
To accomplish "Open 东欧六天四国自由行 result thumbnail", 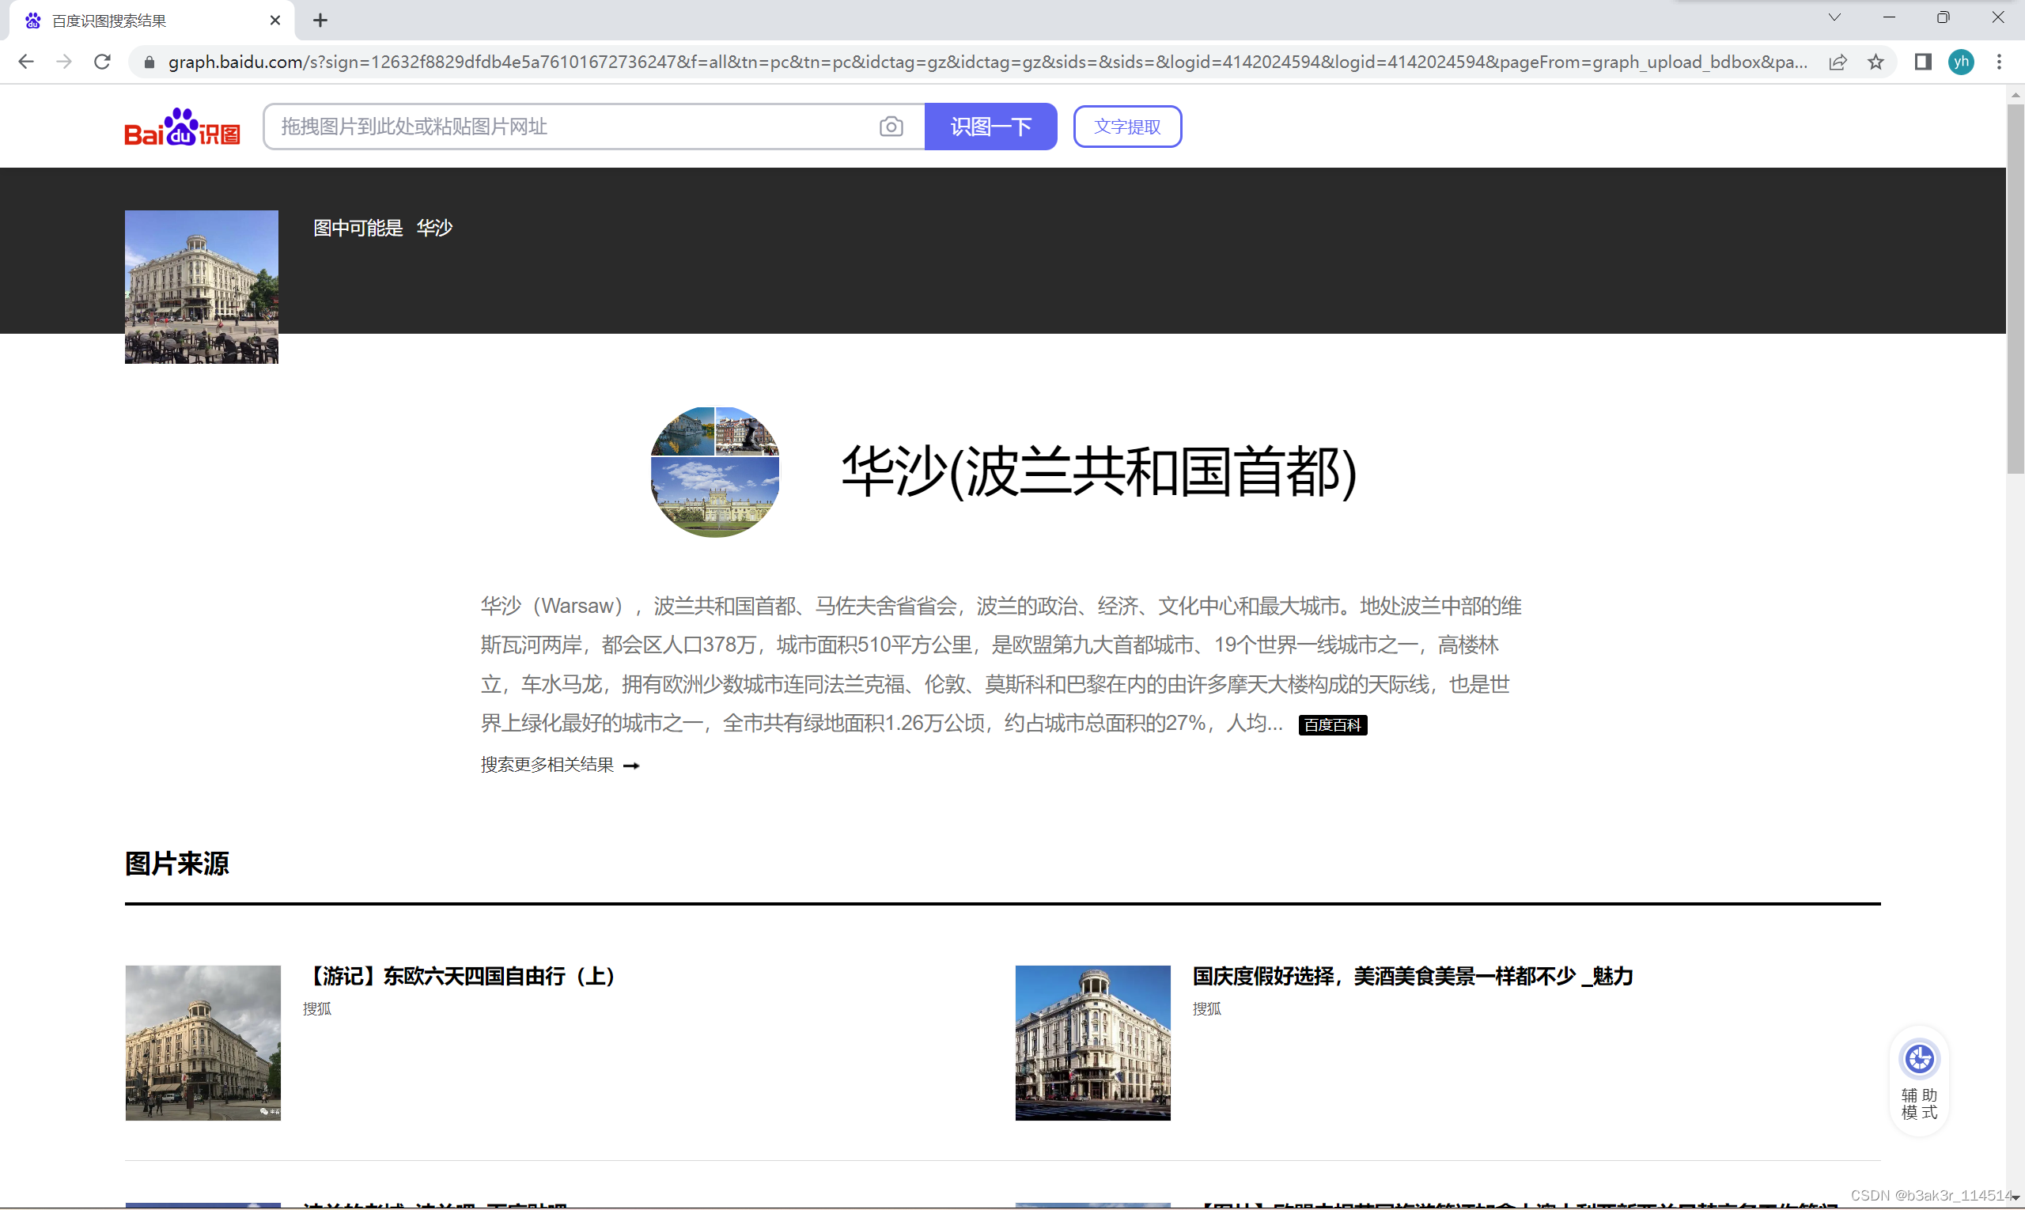I will 203,1042.
